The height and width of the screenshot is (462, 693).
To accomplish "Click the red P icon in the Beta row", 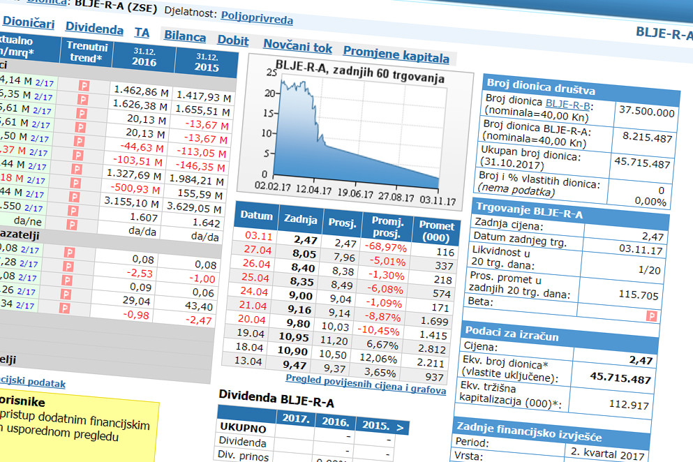I will tap(651, 315).
